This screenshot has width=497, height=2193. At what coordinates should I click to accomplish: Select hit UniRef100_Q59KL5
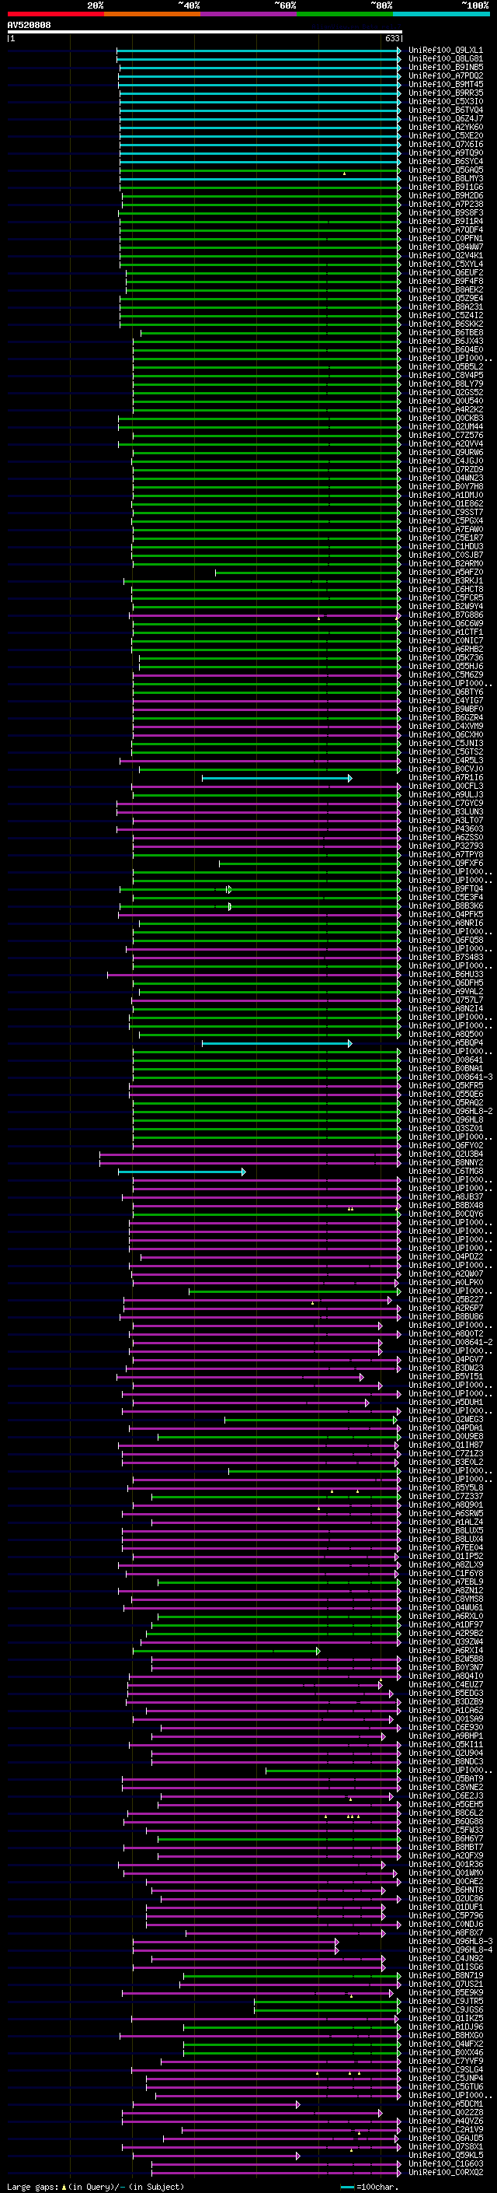tap(446, 2154)
